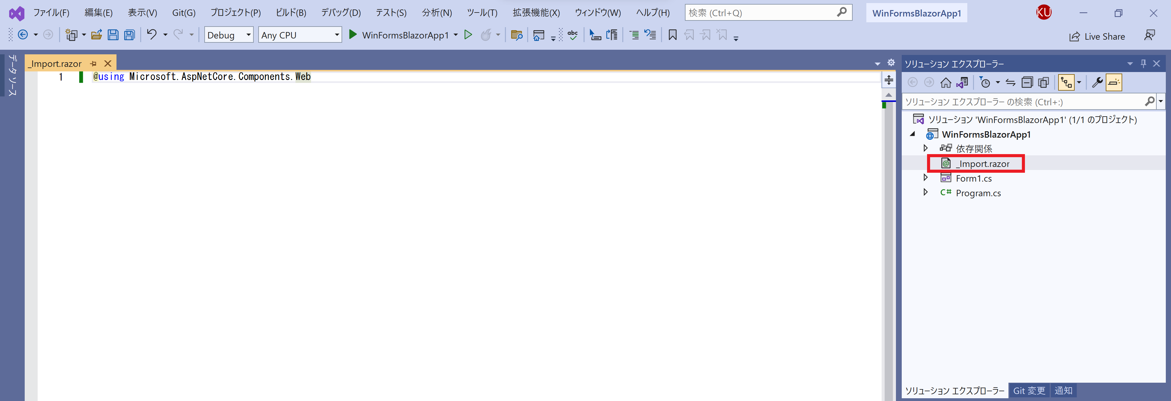
Task: Click the Undo arrow icon
Action: point(152,34)
